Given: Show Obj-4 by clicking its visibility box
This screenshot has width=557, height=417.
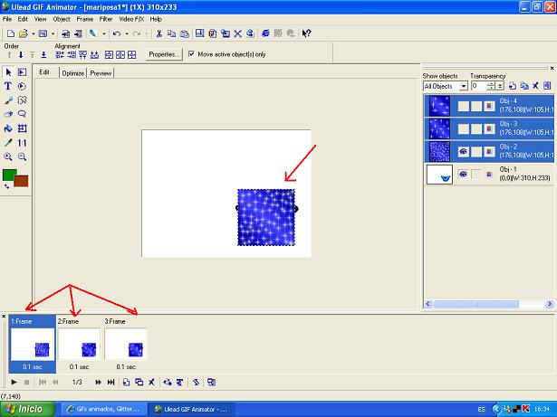Looking at the screenshot, I should pyautogui.click(x=463, y=106).
